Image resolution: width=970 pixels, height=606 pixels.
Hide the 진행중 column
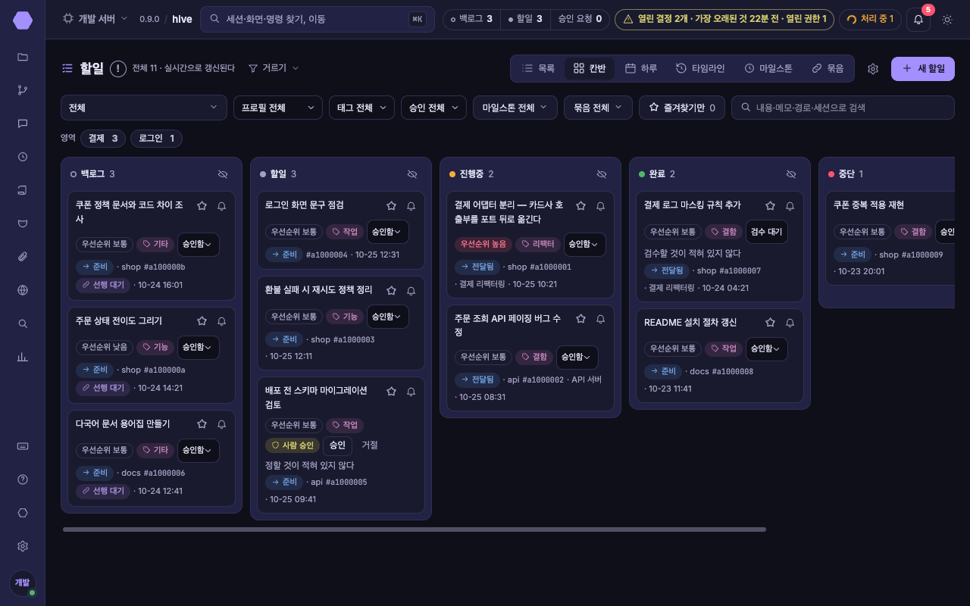602,174
